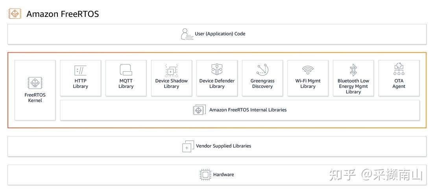This screenshot has height=193, width=434.
Task: Click the Vendor Supplied Libraries icon
Action: tap(188, 146)
